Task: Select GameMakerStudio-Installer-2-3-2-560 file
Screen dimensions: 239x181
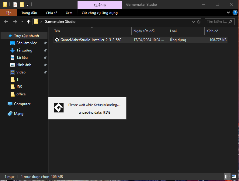Action: point(91,40)
